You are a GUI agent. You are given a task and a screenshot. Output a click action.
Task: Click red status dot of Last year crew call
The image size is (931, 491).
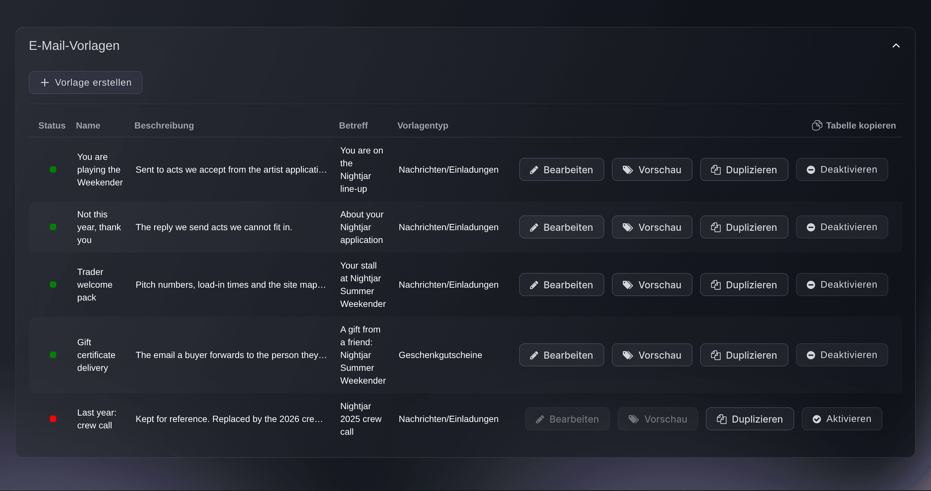click(x=53, y=419)
